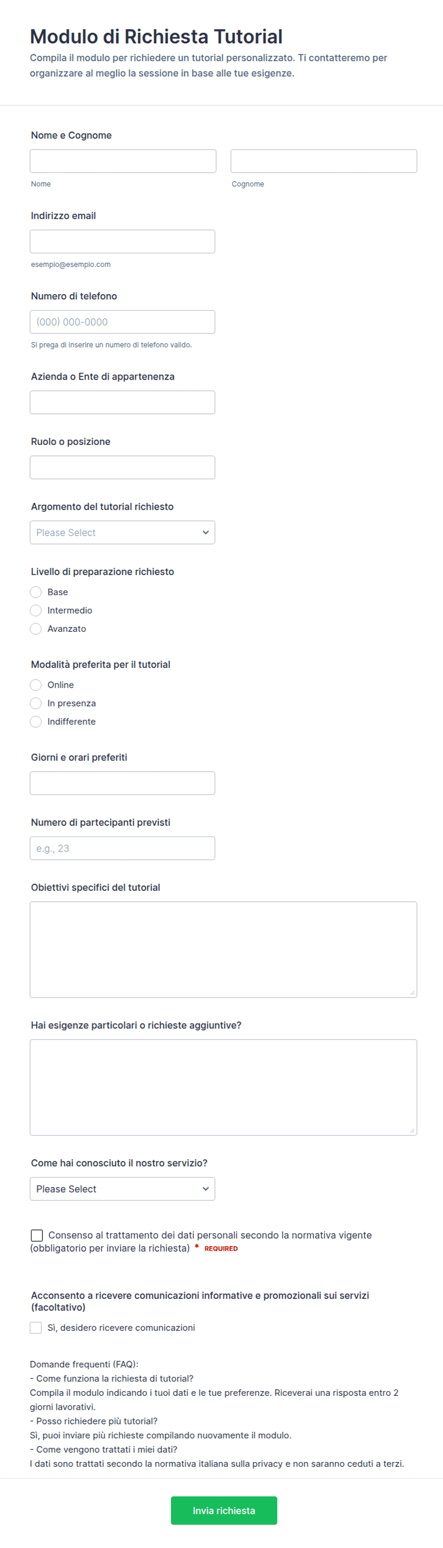The width and height of the screenshot is (443, 1548).
Task: Focus the Indirizzo email input
Action: pos(122,242)
